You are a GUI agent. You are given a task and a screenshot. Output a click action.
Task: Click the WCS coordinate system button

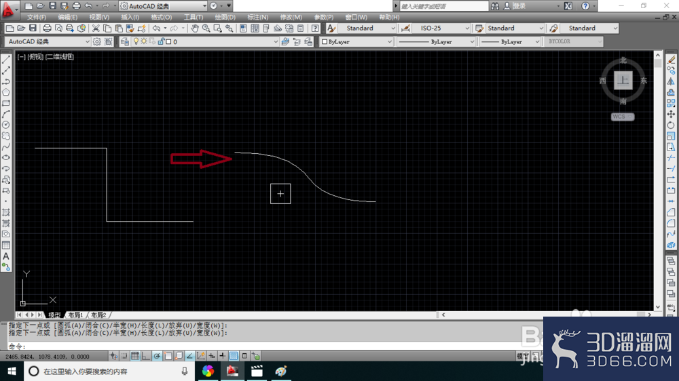click(x=622, y=117)
